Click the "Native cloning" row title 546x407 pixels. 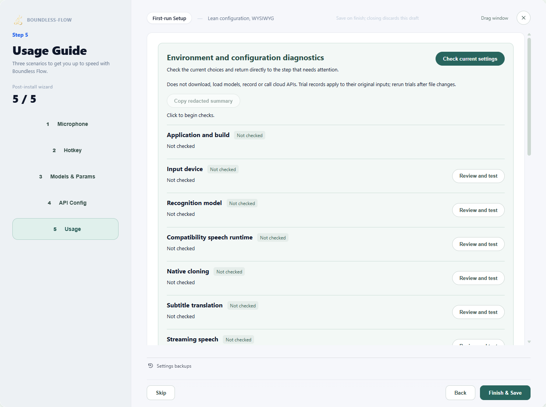pyautogui.click(x=188, y=271)
